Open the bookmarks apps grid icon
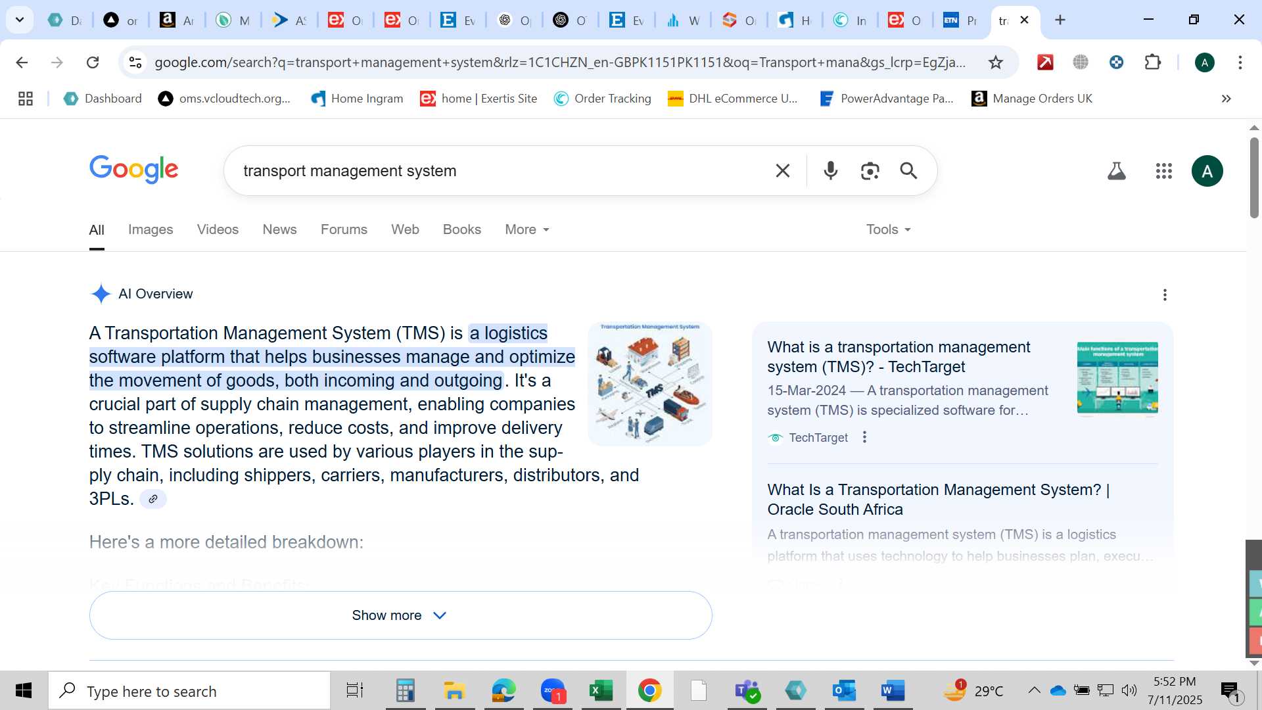Image resolution: width=1262 pixels, height=710 pixels. click(x=26, y=99)
